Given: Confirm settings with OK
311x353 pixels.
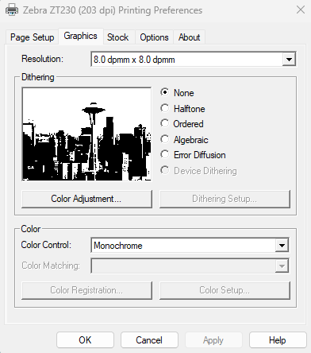Looking at the screenshot, I should (x=85, y=340).
